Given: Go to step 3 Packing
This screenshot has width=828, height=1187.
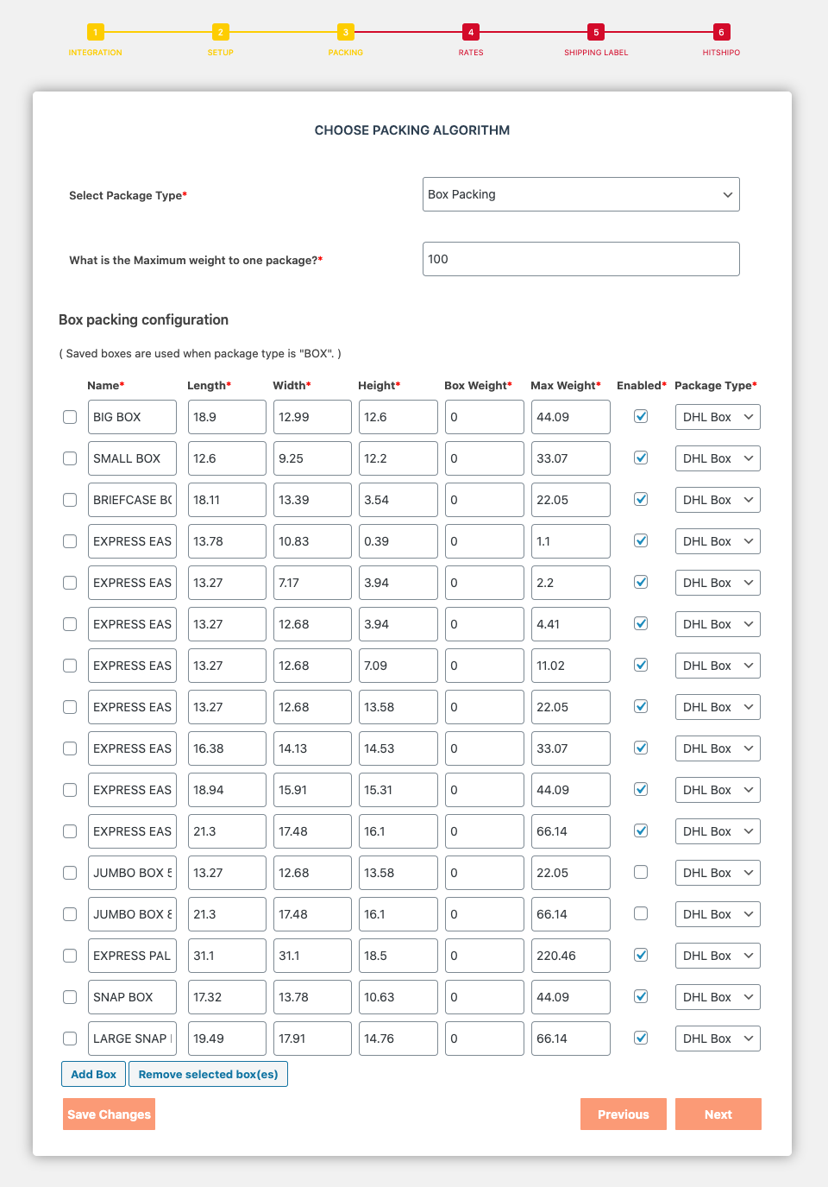Looking at the screenshot, I should [346, 32].
